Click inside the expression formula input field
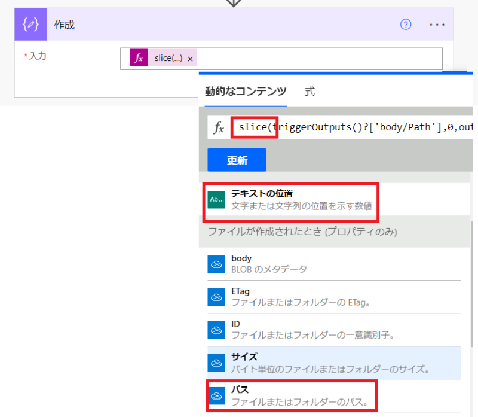The image size is (478, 417). pos(358,127)
